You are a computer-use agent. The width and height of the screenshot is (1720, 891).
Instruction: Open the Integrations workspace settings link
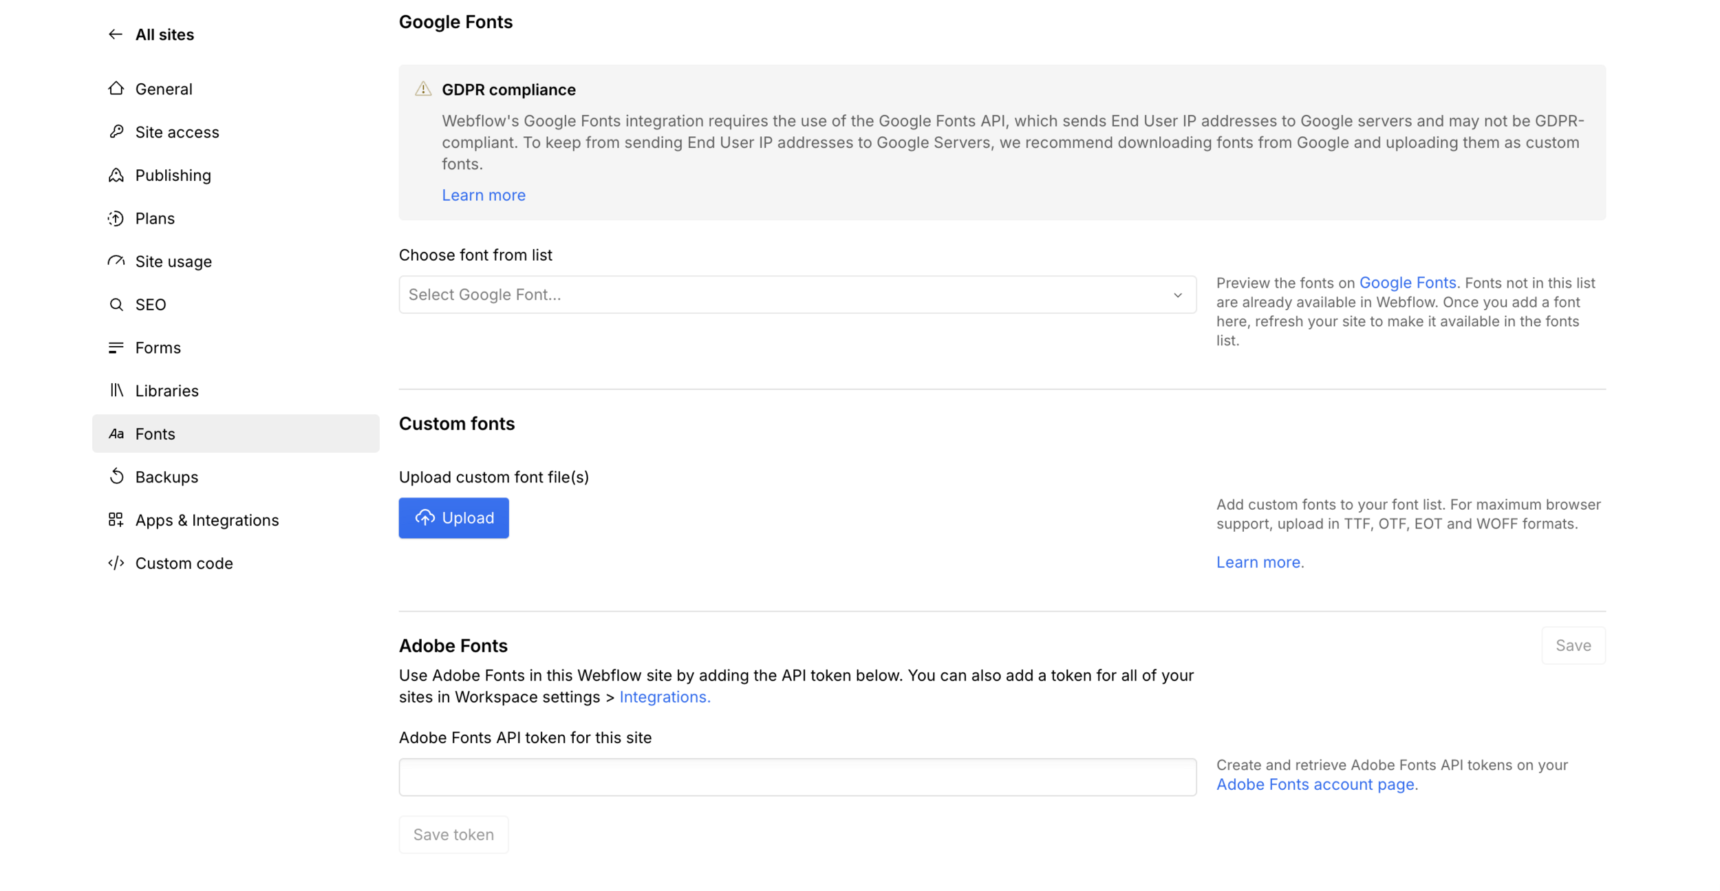664,697
